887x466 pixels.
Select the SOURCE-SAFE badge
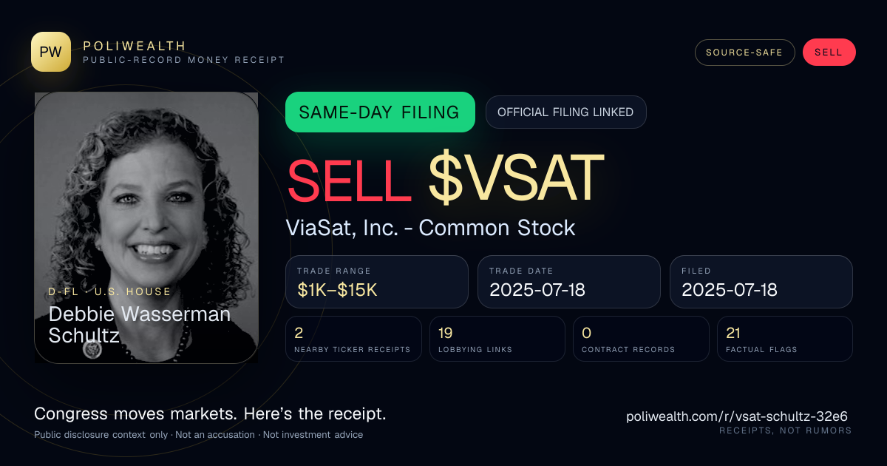745,53
